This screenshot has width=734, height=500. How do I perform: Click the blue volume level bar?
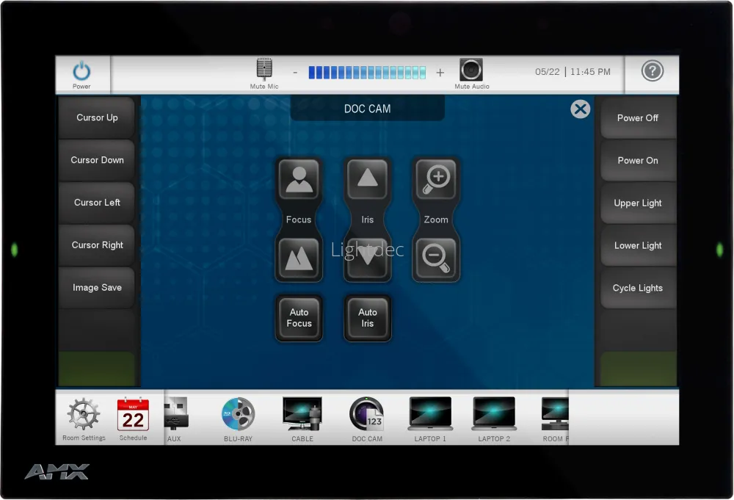tap(367, 73)
